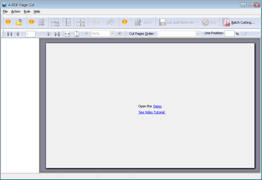Click the undo arrow icon

[x=96, y=22]
